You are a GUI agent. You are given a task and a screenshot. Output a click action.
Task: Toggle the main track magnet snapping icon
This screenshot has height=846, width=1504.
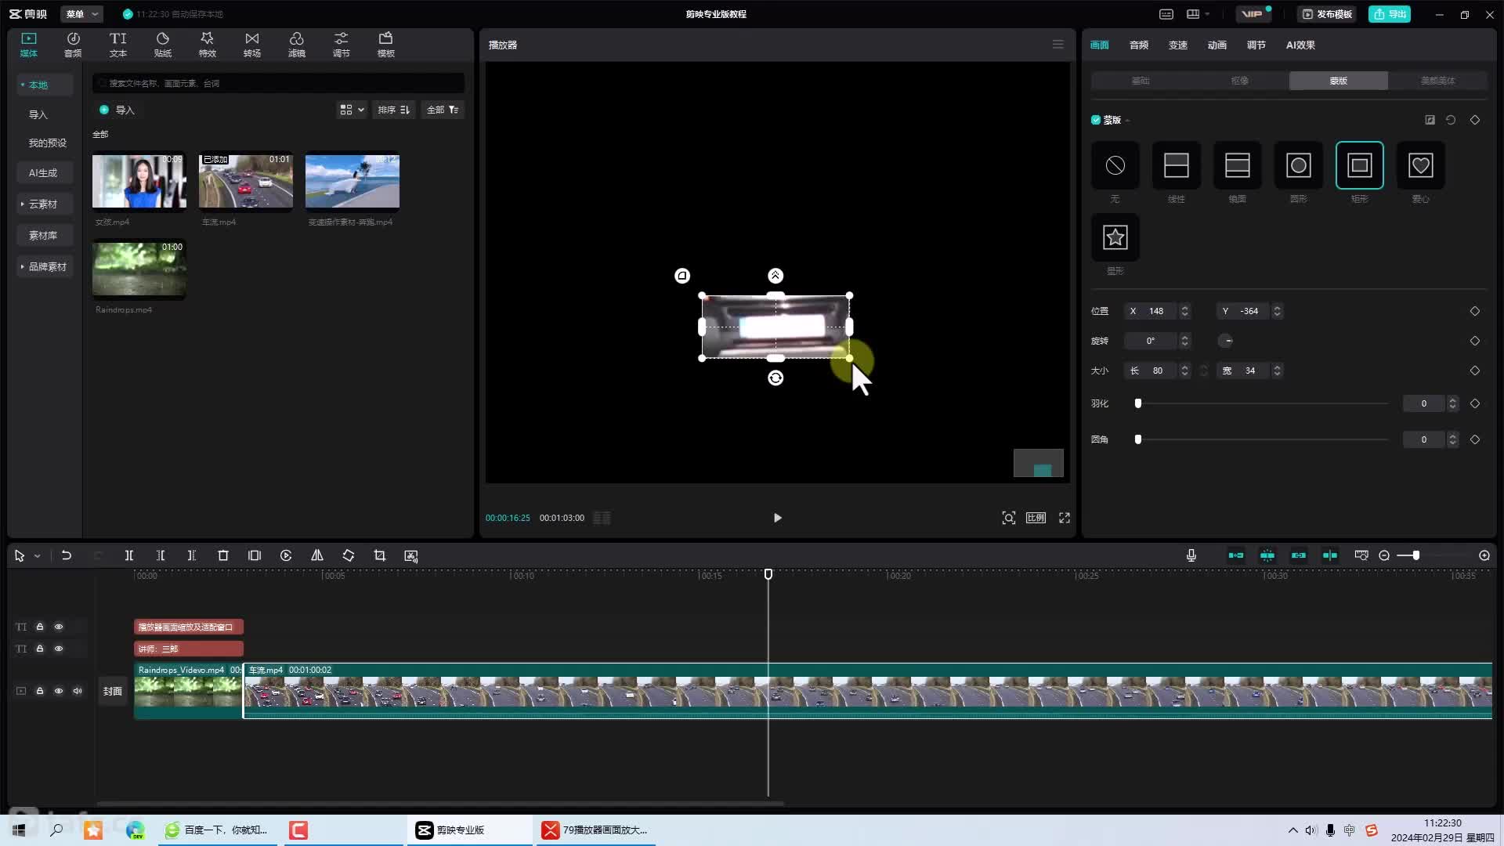coord(1236,555)
